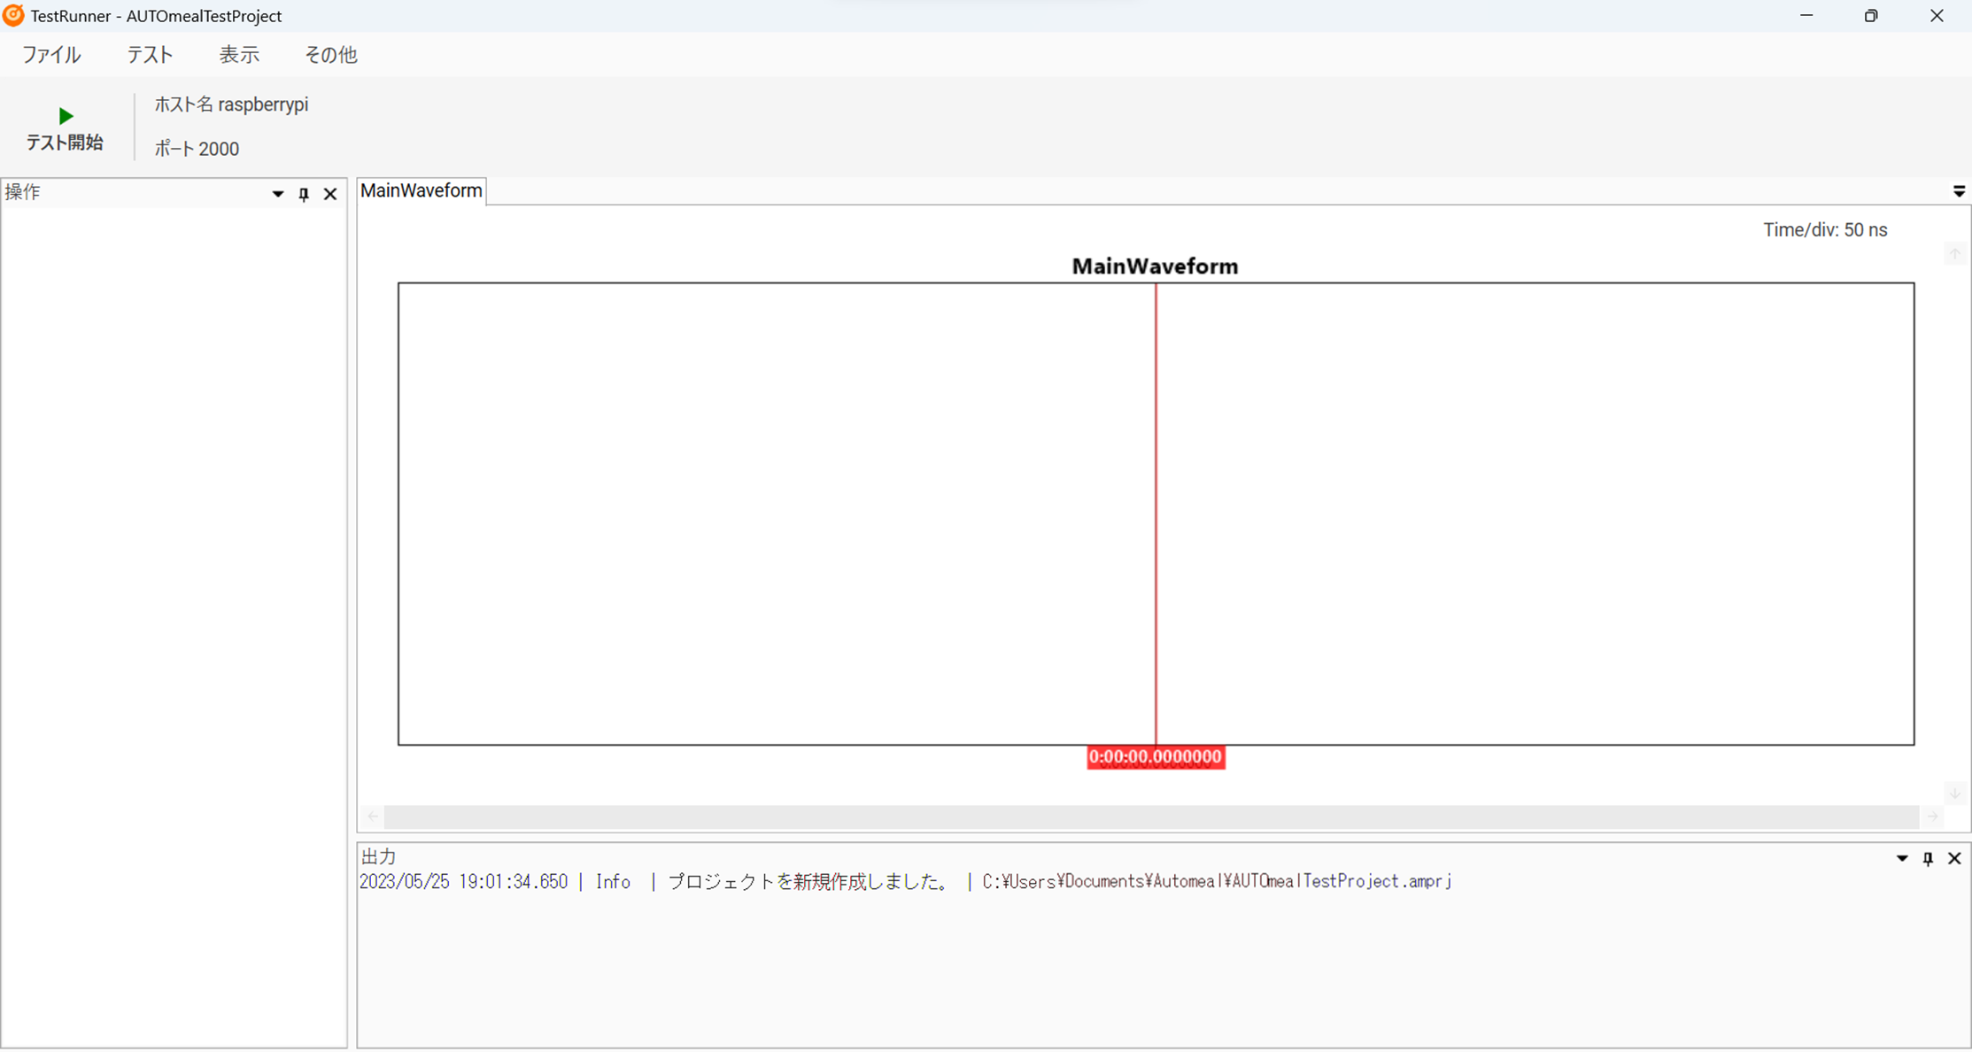Pin the 出力 output panel
This screenshot has height=1052, width=1972.
coord(1928,858)
